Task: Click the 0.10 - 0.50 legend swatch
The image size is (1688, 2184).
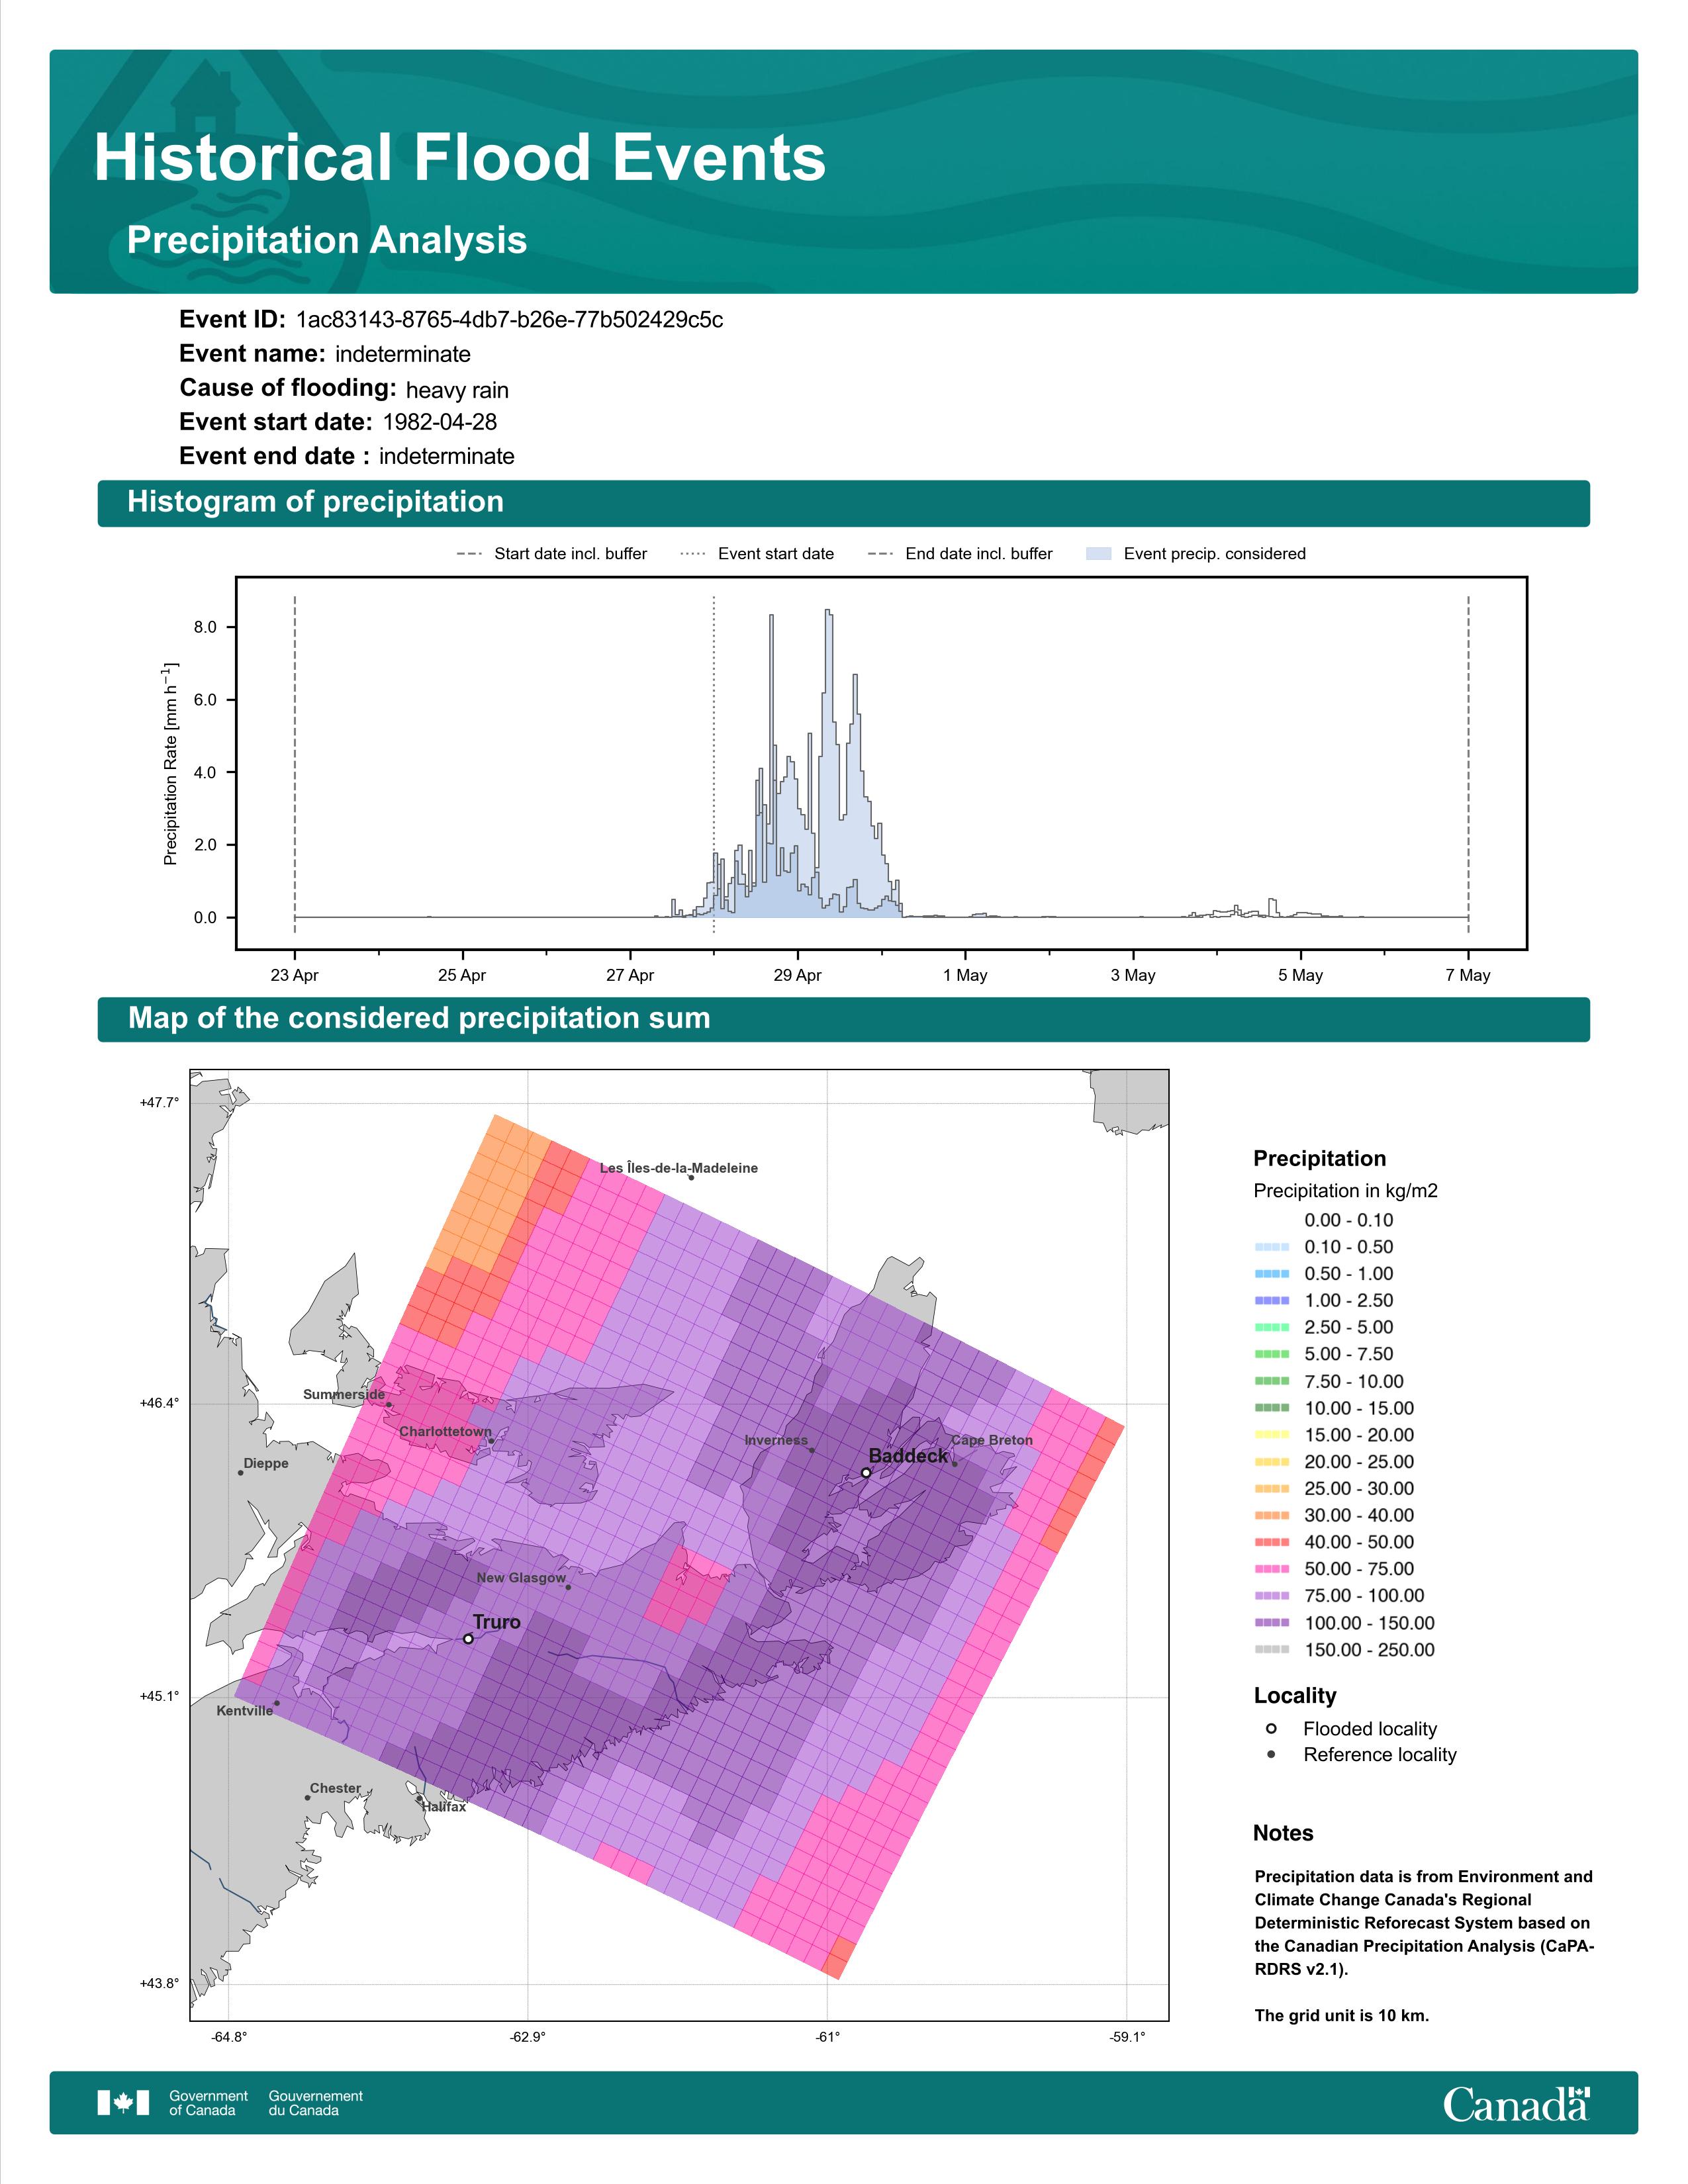Action: [x=1272, y=1247]
